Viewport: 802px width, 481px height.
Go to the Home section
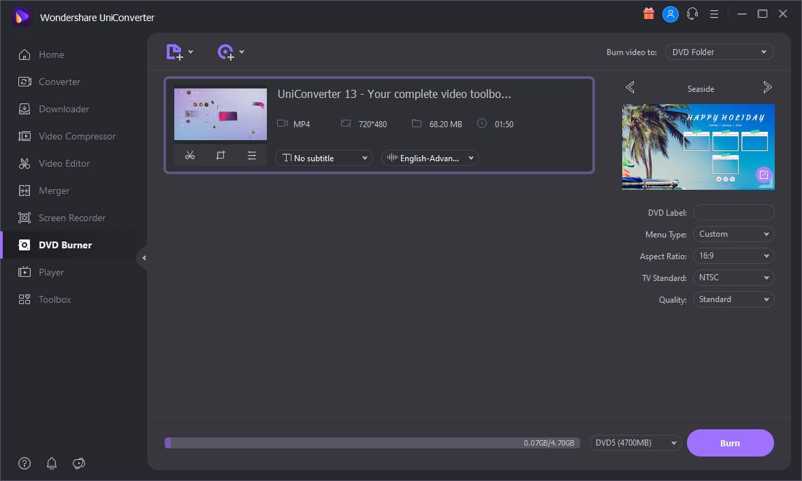(74, 54)
